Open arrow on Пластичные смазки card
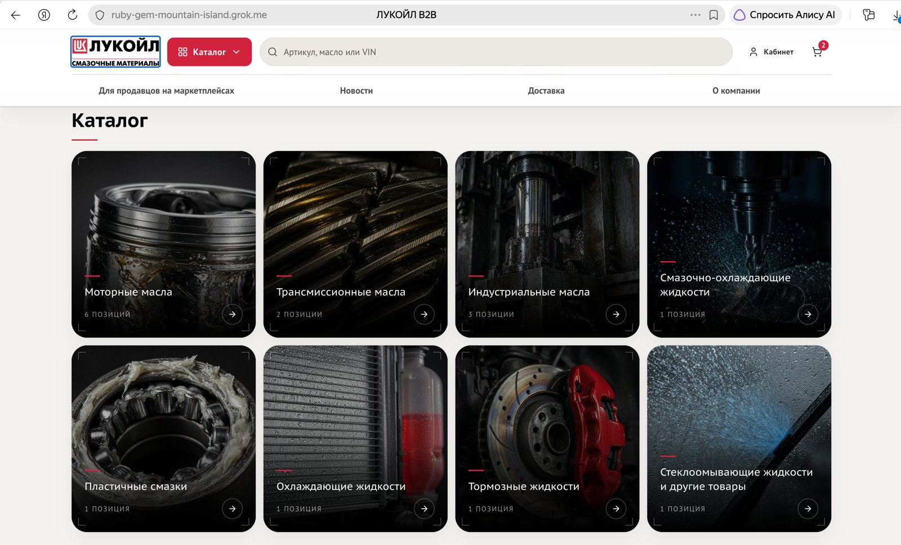This screenshot has width=901, height=545. pos(233,508)
